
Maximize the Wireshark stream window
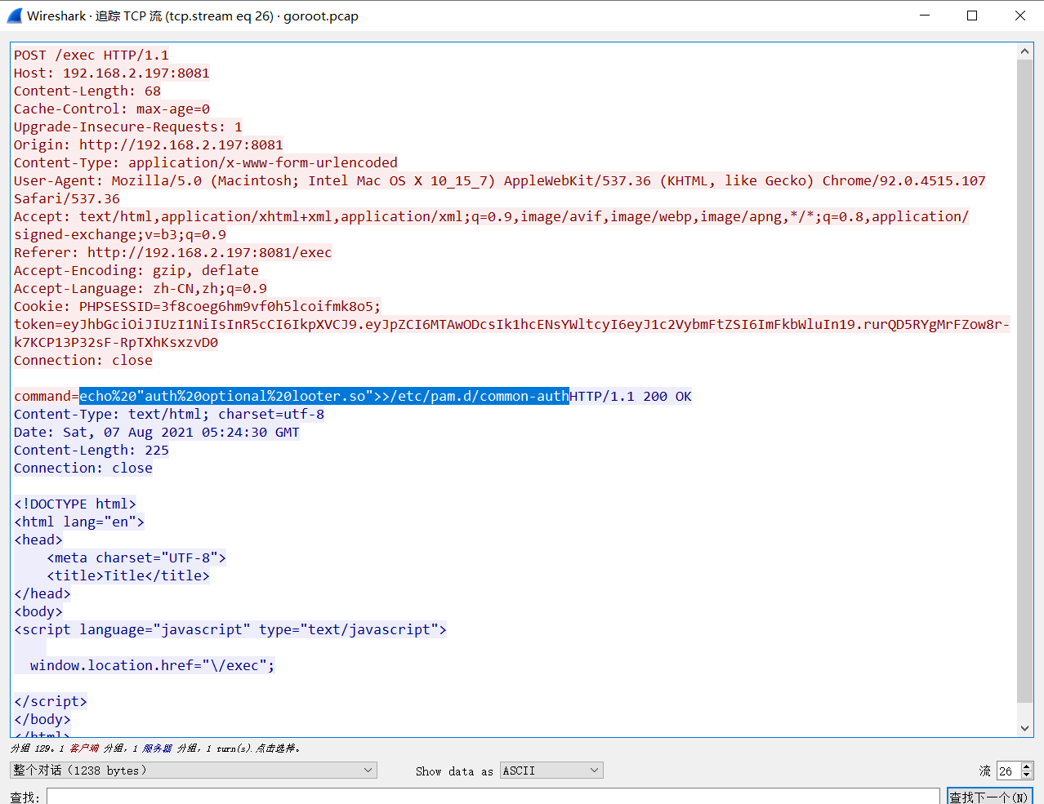(972, 16)
